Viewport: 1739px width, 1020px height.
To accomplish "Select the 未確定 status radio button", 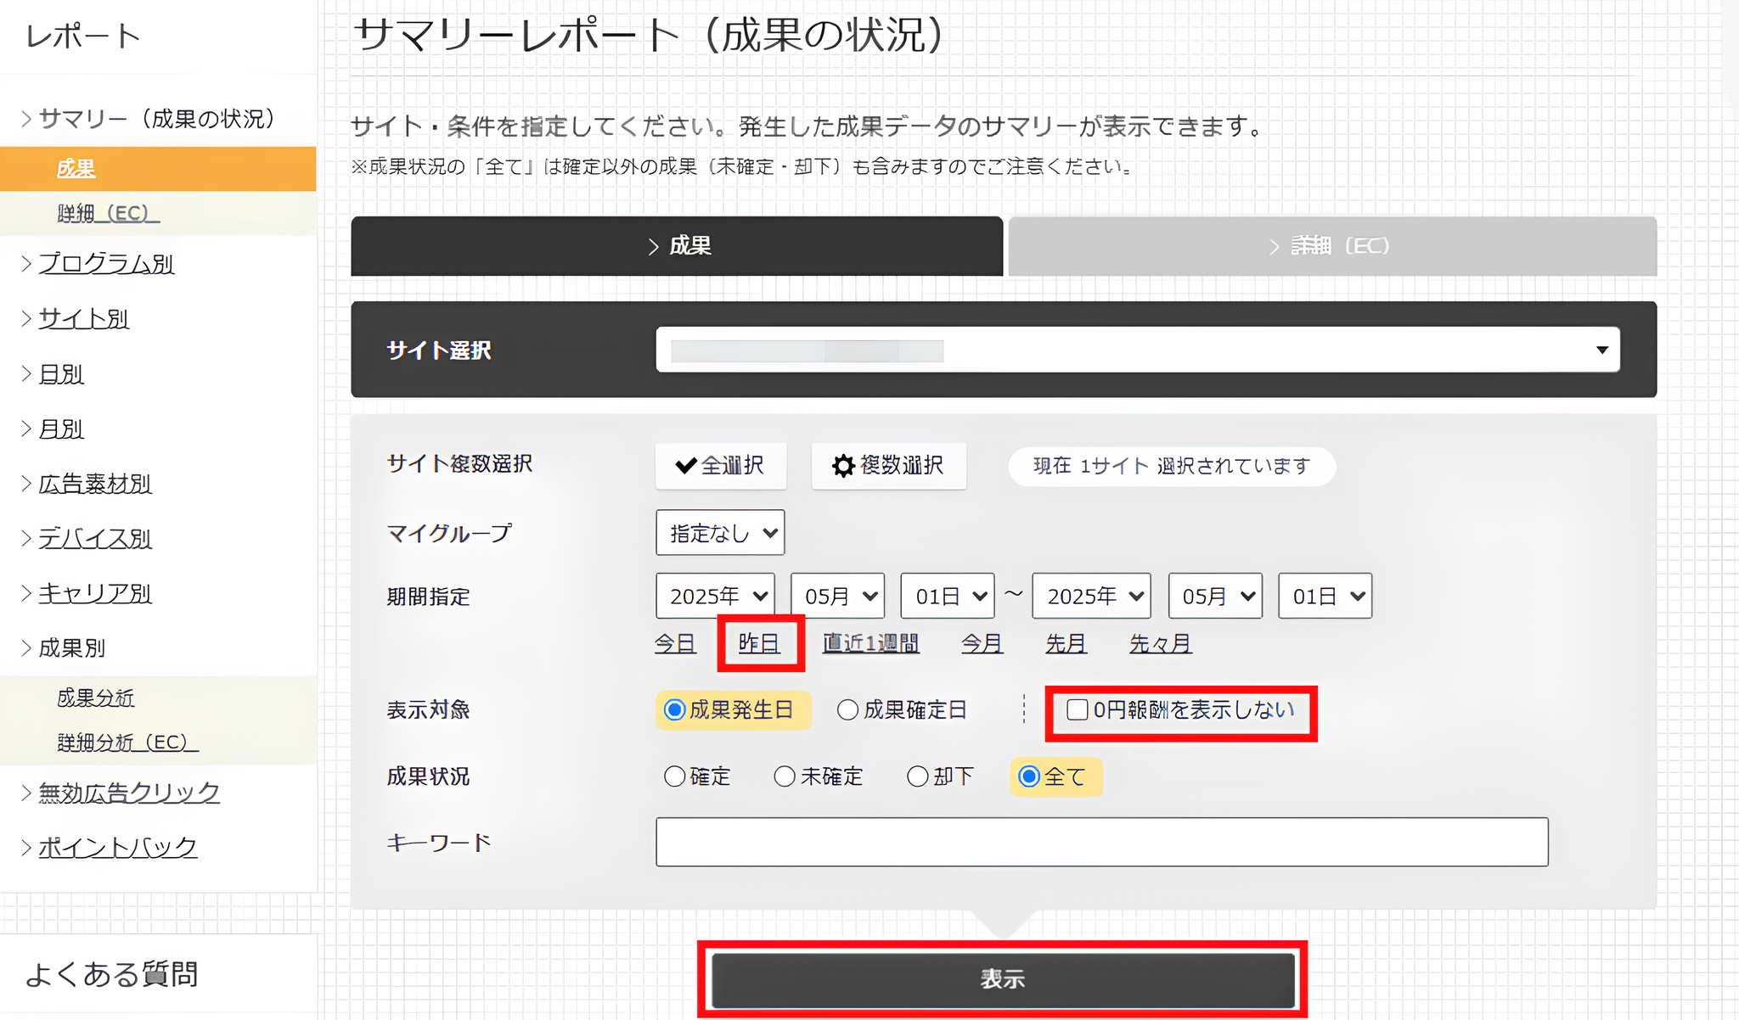I will click(x=785, y=776).
